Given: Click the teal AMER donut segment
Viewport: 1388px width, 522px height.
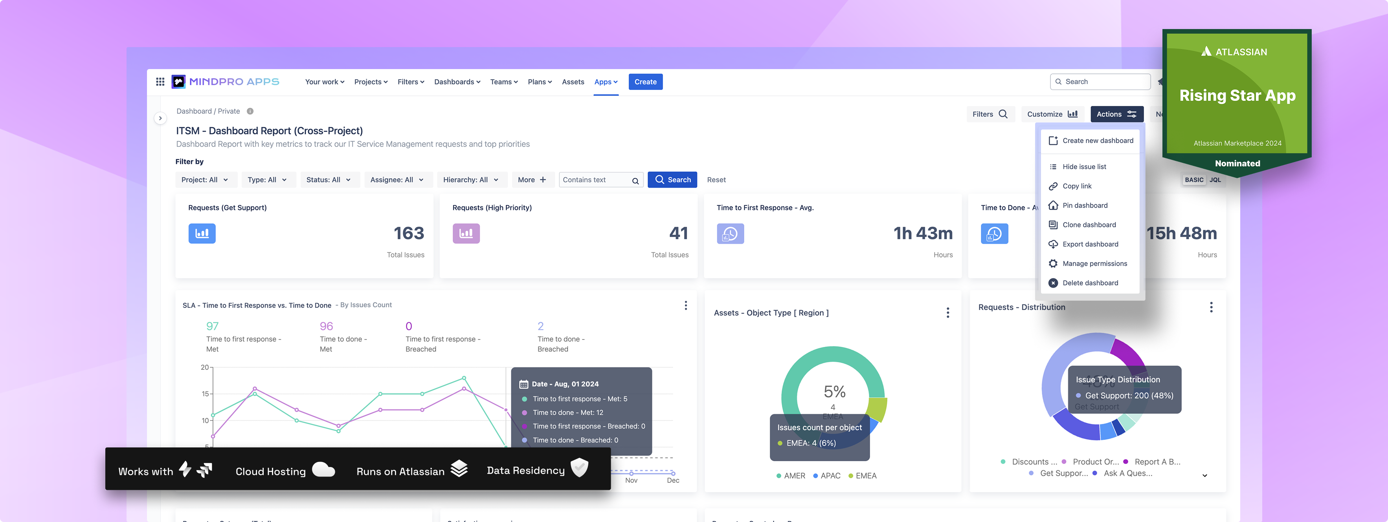Looking at the screenshot, I should click(832, 354).
